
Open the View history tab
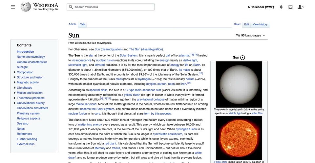[x=260, y=24]
